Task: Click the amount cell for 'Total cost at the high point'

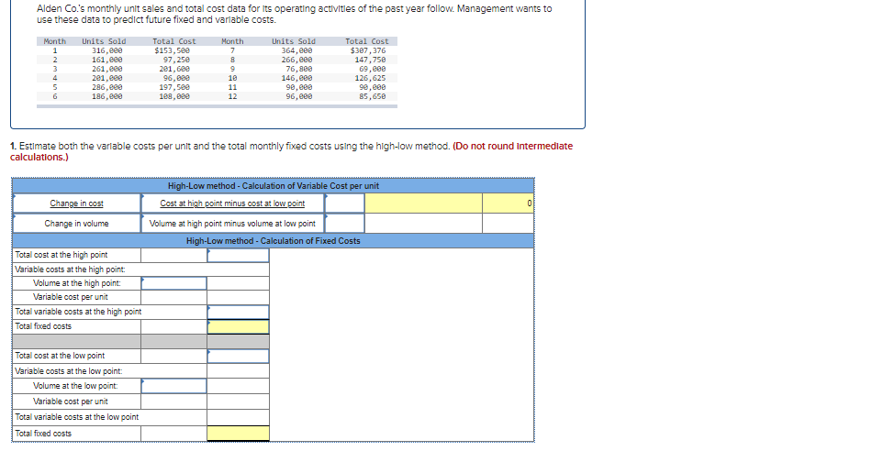Action: pos(238,255)
